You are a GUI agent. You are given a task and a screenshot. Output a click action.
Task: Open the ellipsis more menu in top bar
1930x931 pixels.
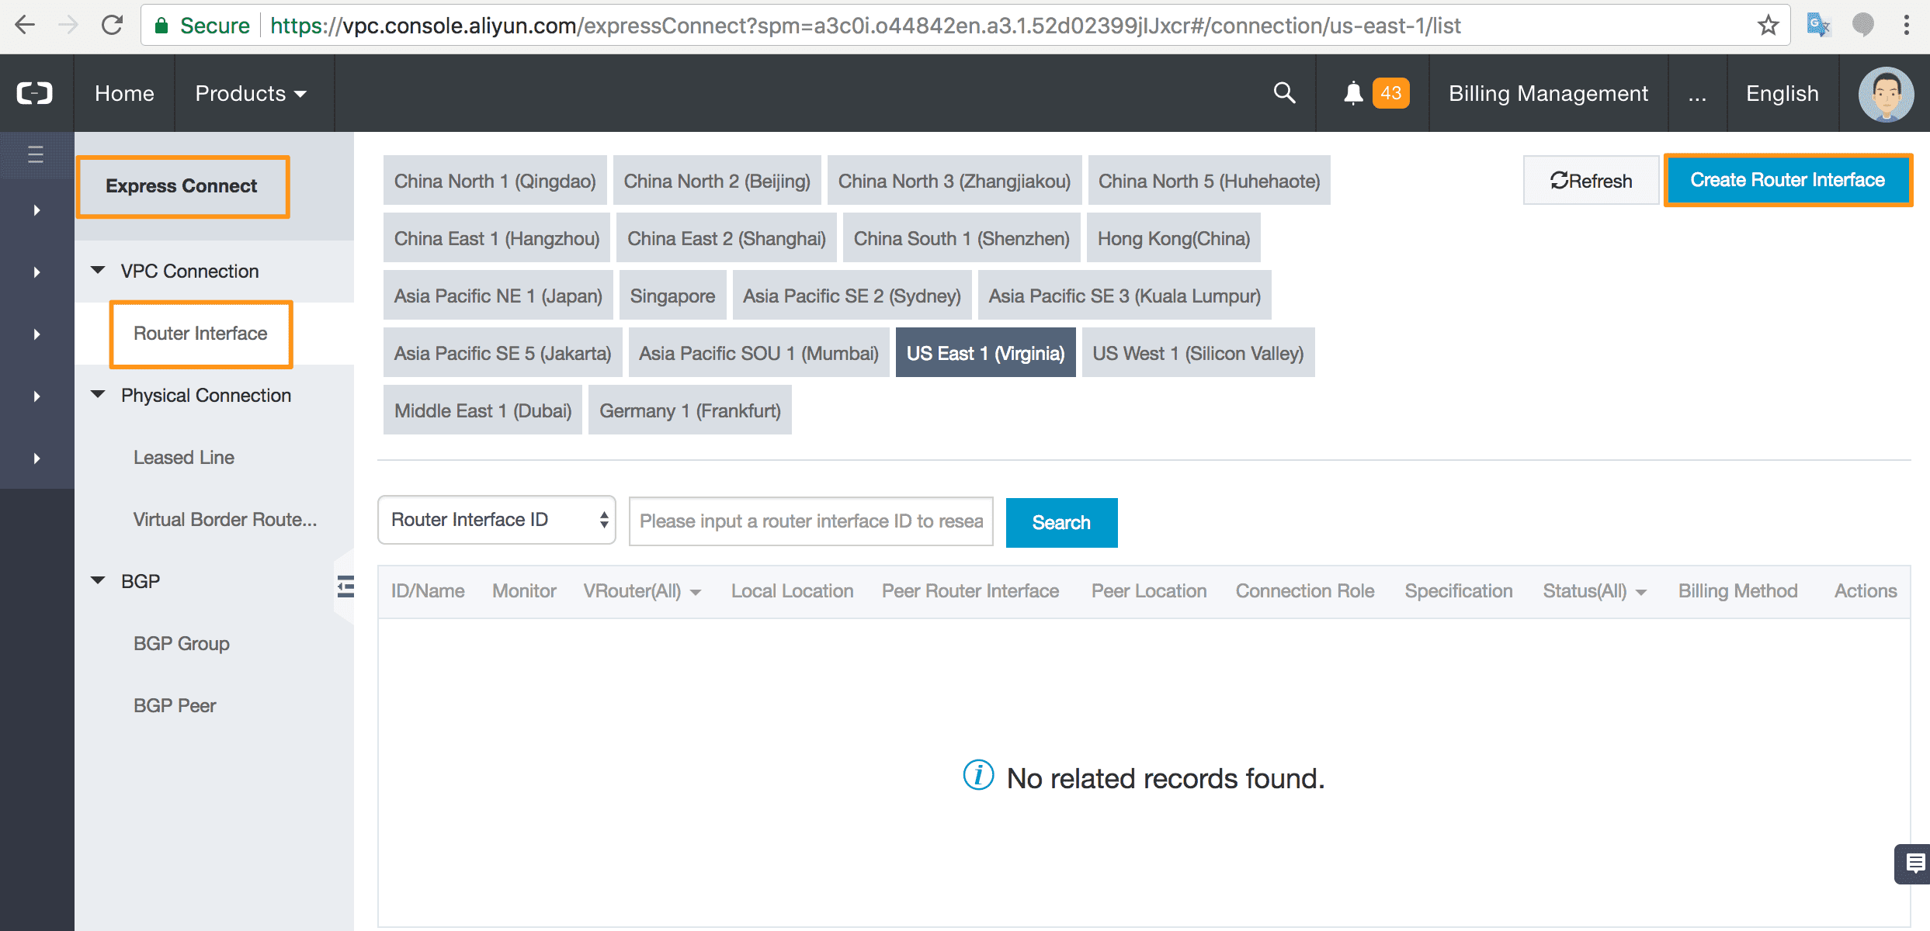[1697, 93]
